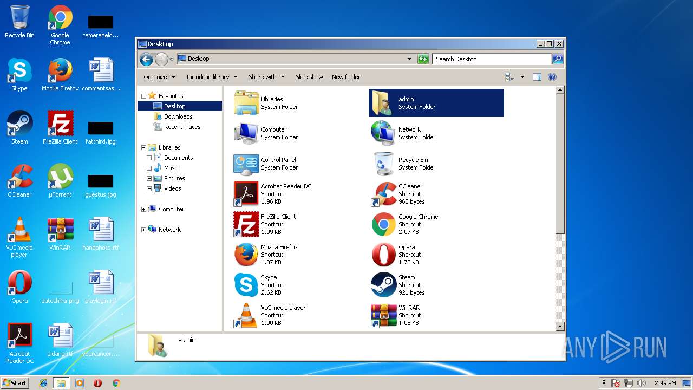693x390 pixels.
Task: Click taskbar clock showing 2:49 PM
Action: coord(665,383)
